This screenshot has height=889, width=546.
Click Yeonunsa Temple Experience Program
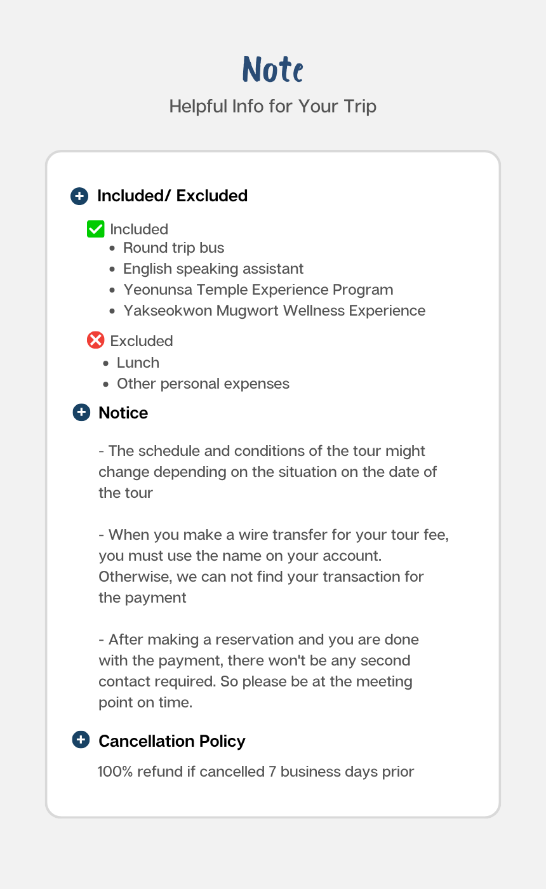[x=258, y=290]
